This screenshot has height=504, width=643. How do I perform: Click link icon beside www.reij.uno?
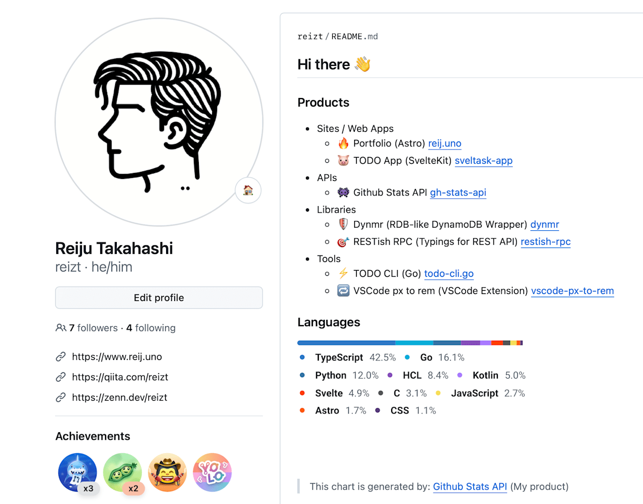click(61, 357)
